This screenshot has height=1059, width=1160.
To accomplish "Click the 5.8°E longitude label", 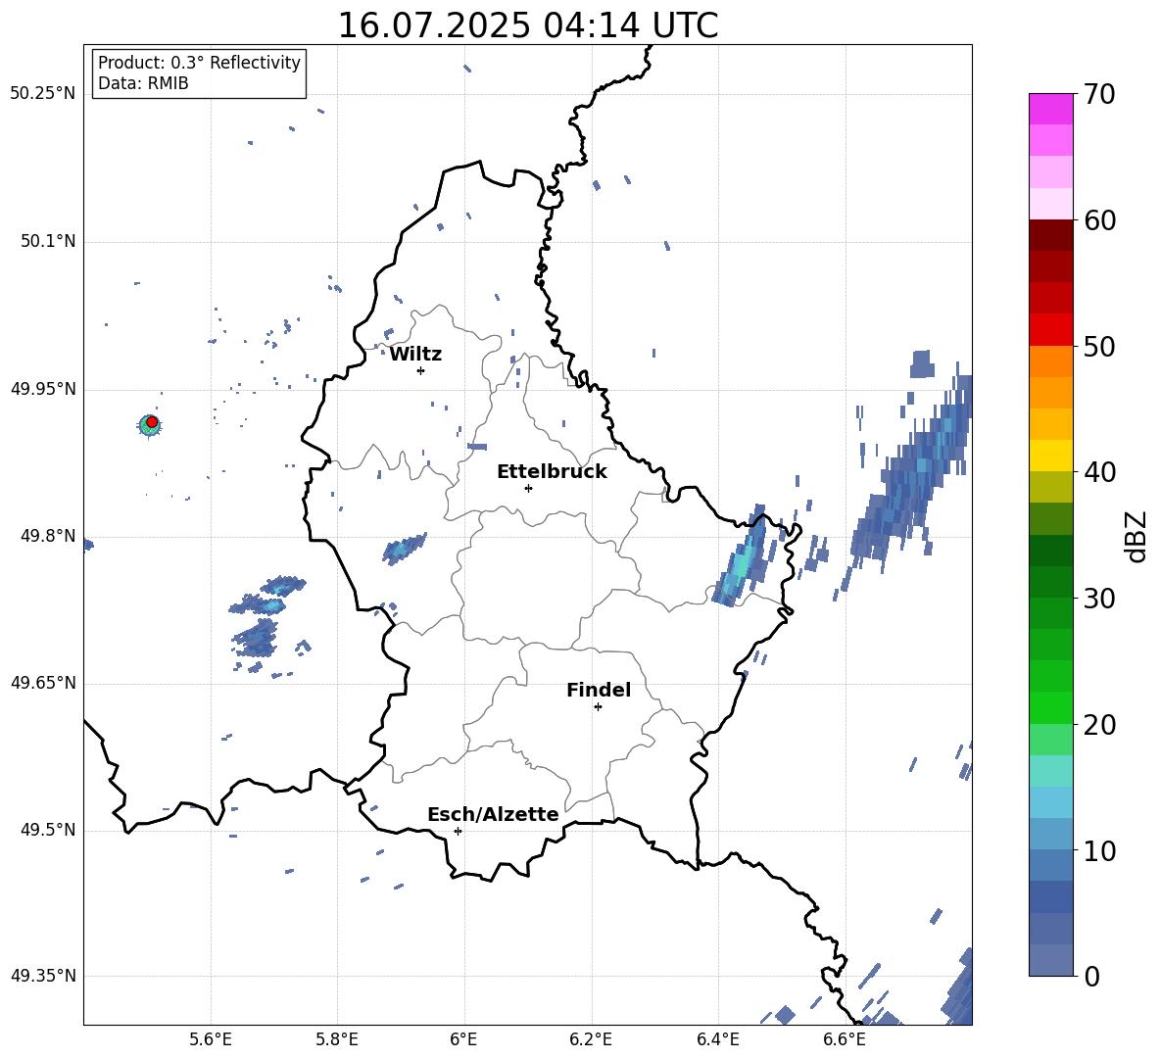I will click(x=337, y=1039).
